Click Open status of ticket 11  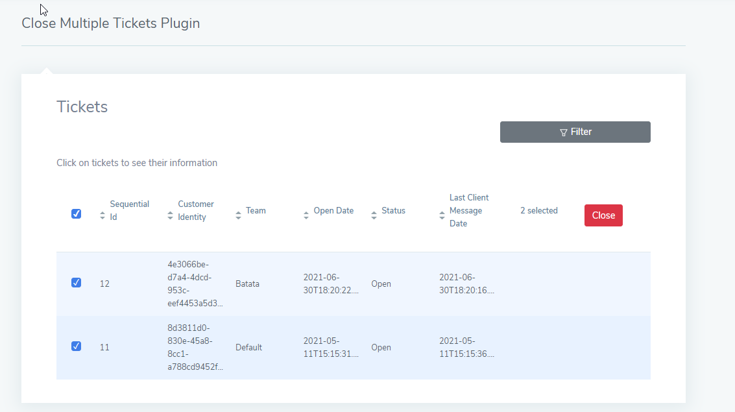tap(381, 347)
